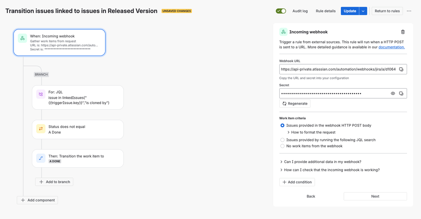Click the rule title text
Viewport: 421px width, 219px height.
[81, 11]
